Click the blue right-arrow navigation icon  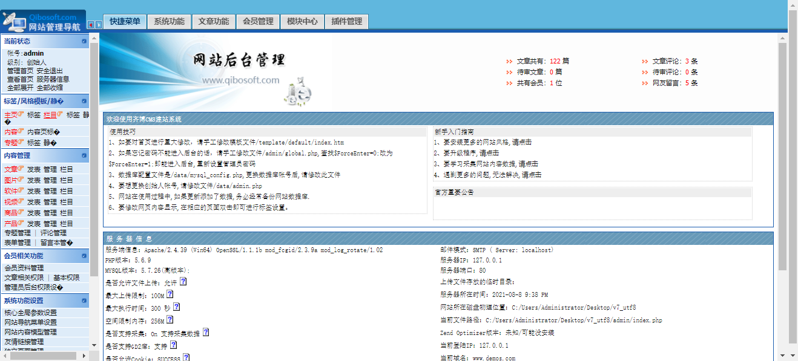[x=99, y=25]
